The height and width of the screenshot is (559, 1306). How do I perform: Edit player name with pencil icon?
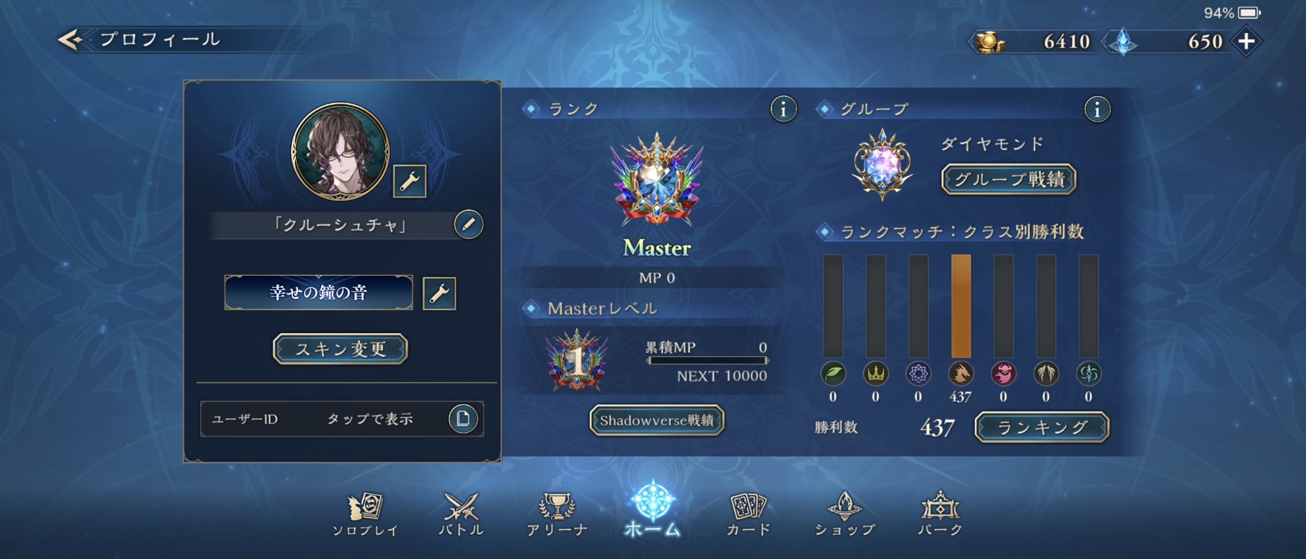469,225
